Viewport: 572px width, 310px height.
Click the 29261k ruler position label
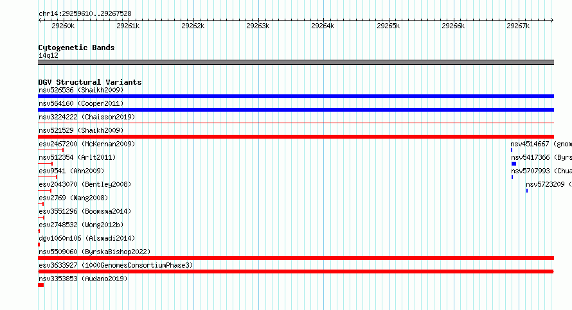pos(128,26)
